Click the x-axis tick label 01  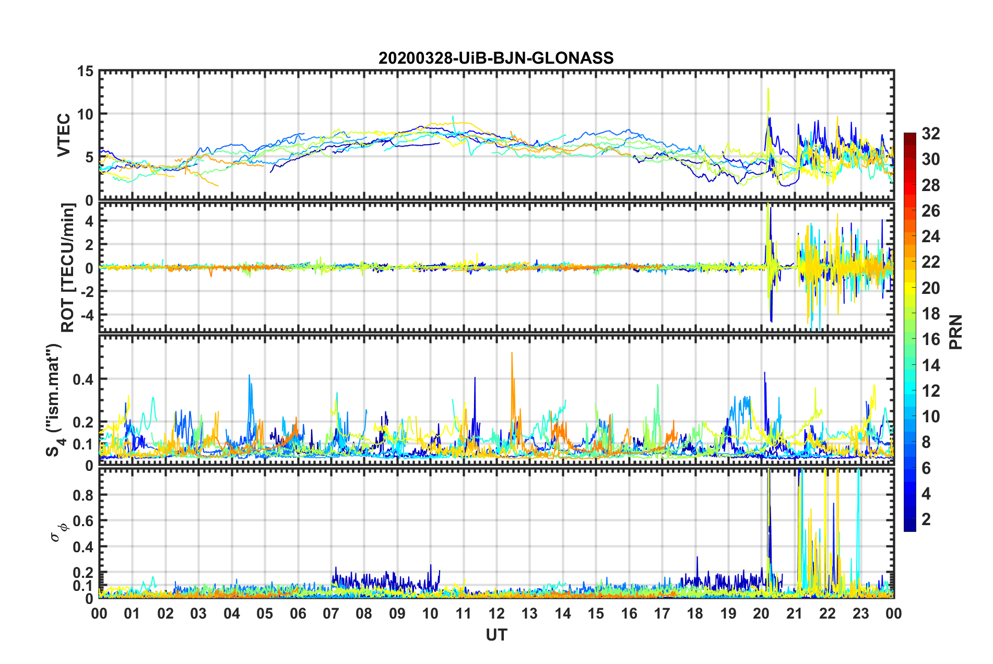[132, 613]
